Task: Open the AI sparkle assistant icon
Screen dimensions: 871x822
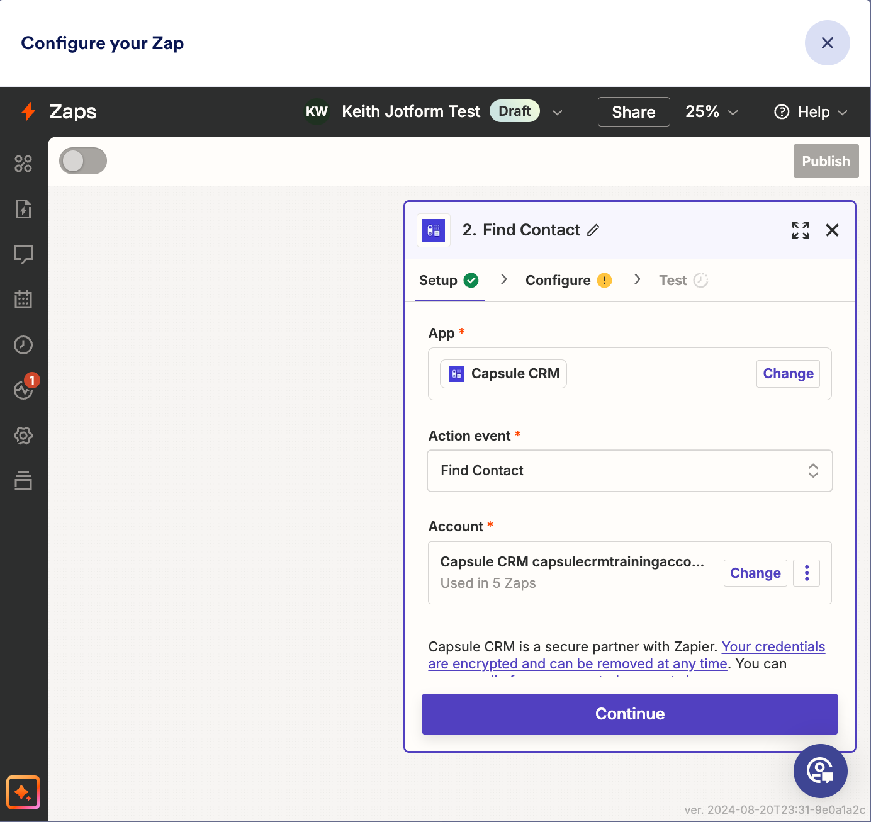Action: point(23,792)
